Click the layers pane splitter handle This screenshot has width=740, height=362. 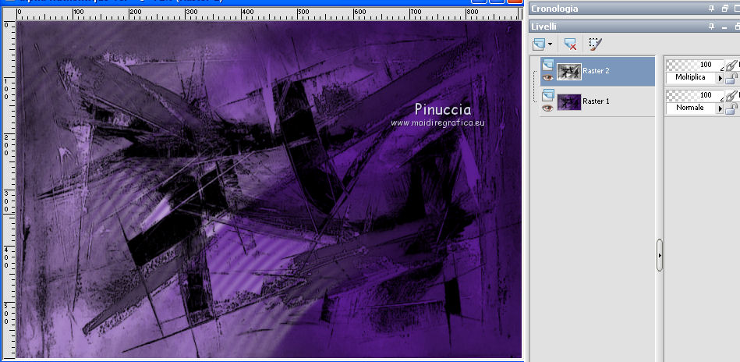[x=660, y=255]
